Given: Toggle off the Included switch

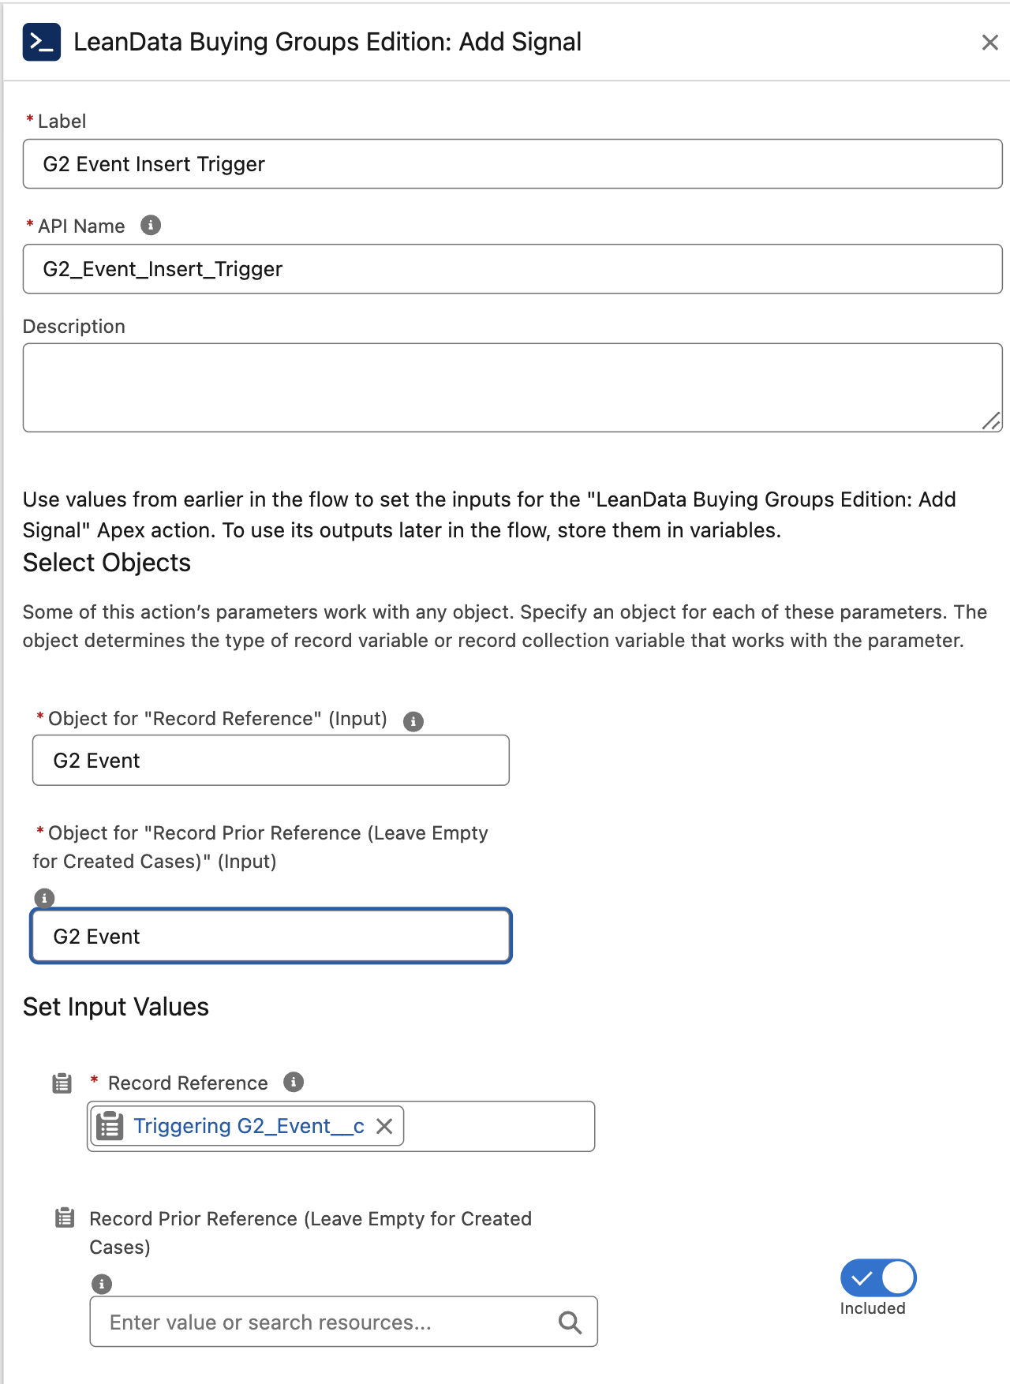Looking at the screenshot, I should click(x=877, y=1277).
